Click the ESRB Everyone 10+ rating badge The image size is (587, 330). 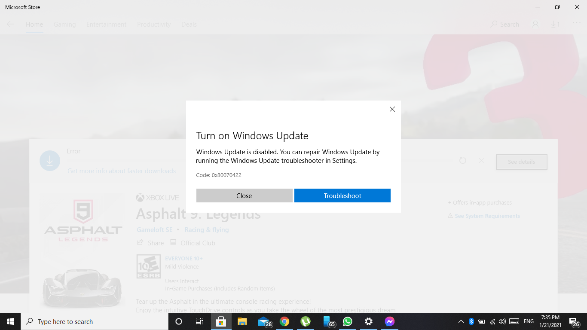(149, 266)
